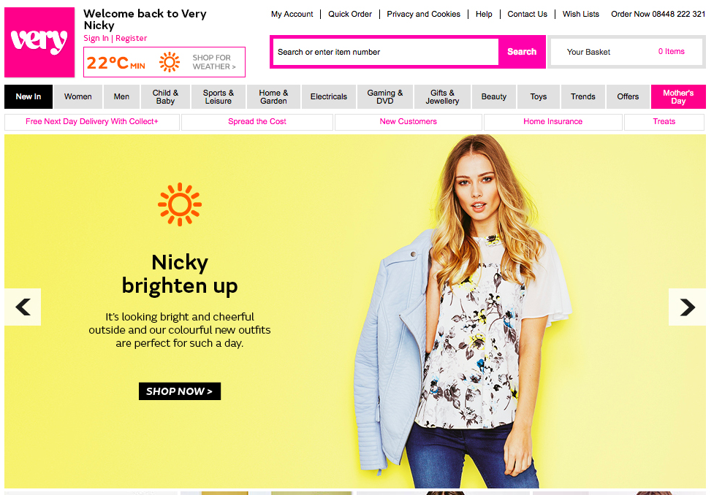Open Shop For Weather link

click(213, 62)
